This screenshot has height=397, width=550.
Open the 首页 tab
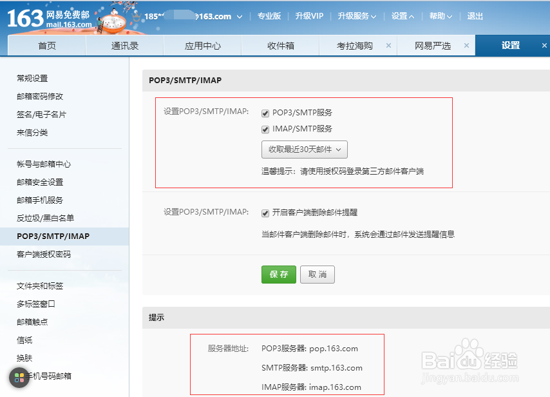click(x=46, y=46)
